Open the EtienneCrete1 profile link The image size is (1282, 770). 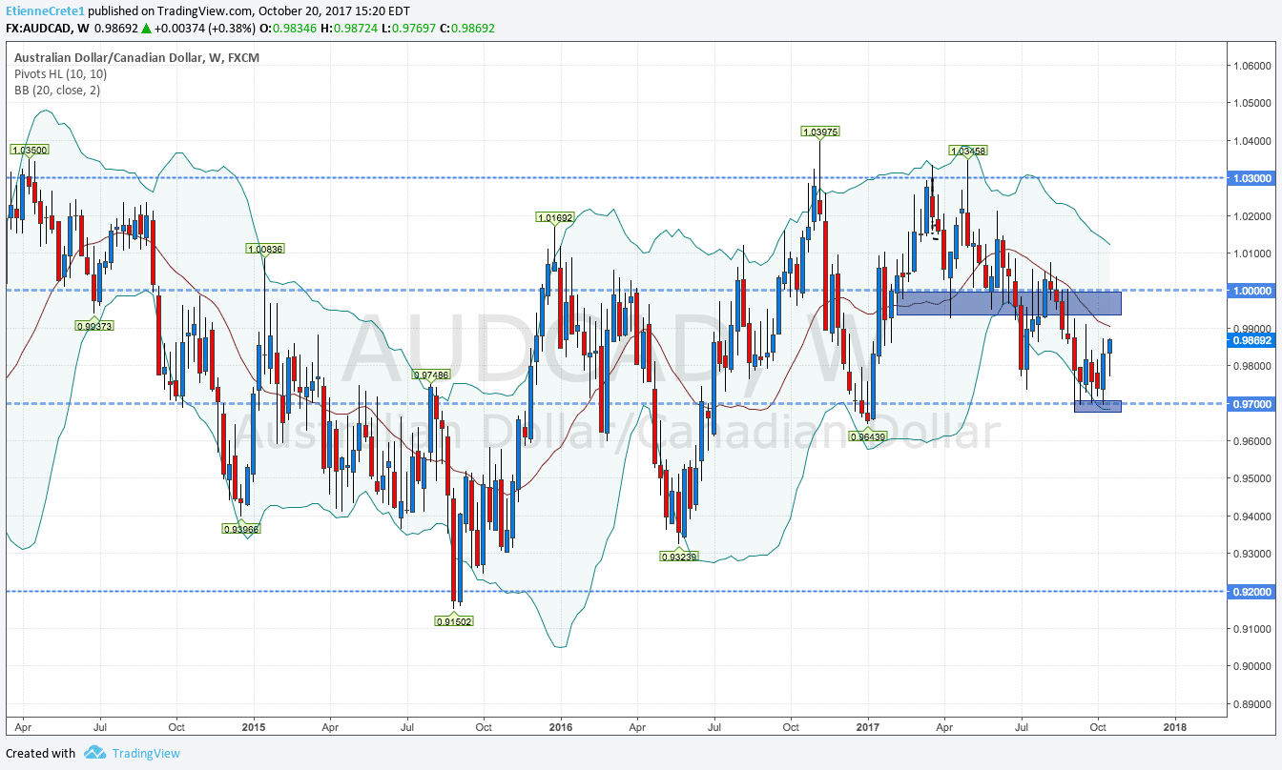coord(45,10)
